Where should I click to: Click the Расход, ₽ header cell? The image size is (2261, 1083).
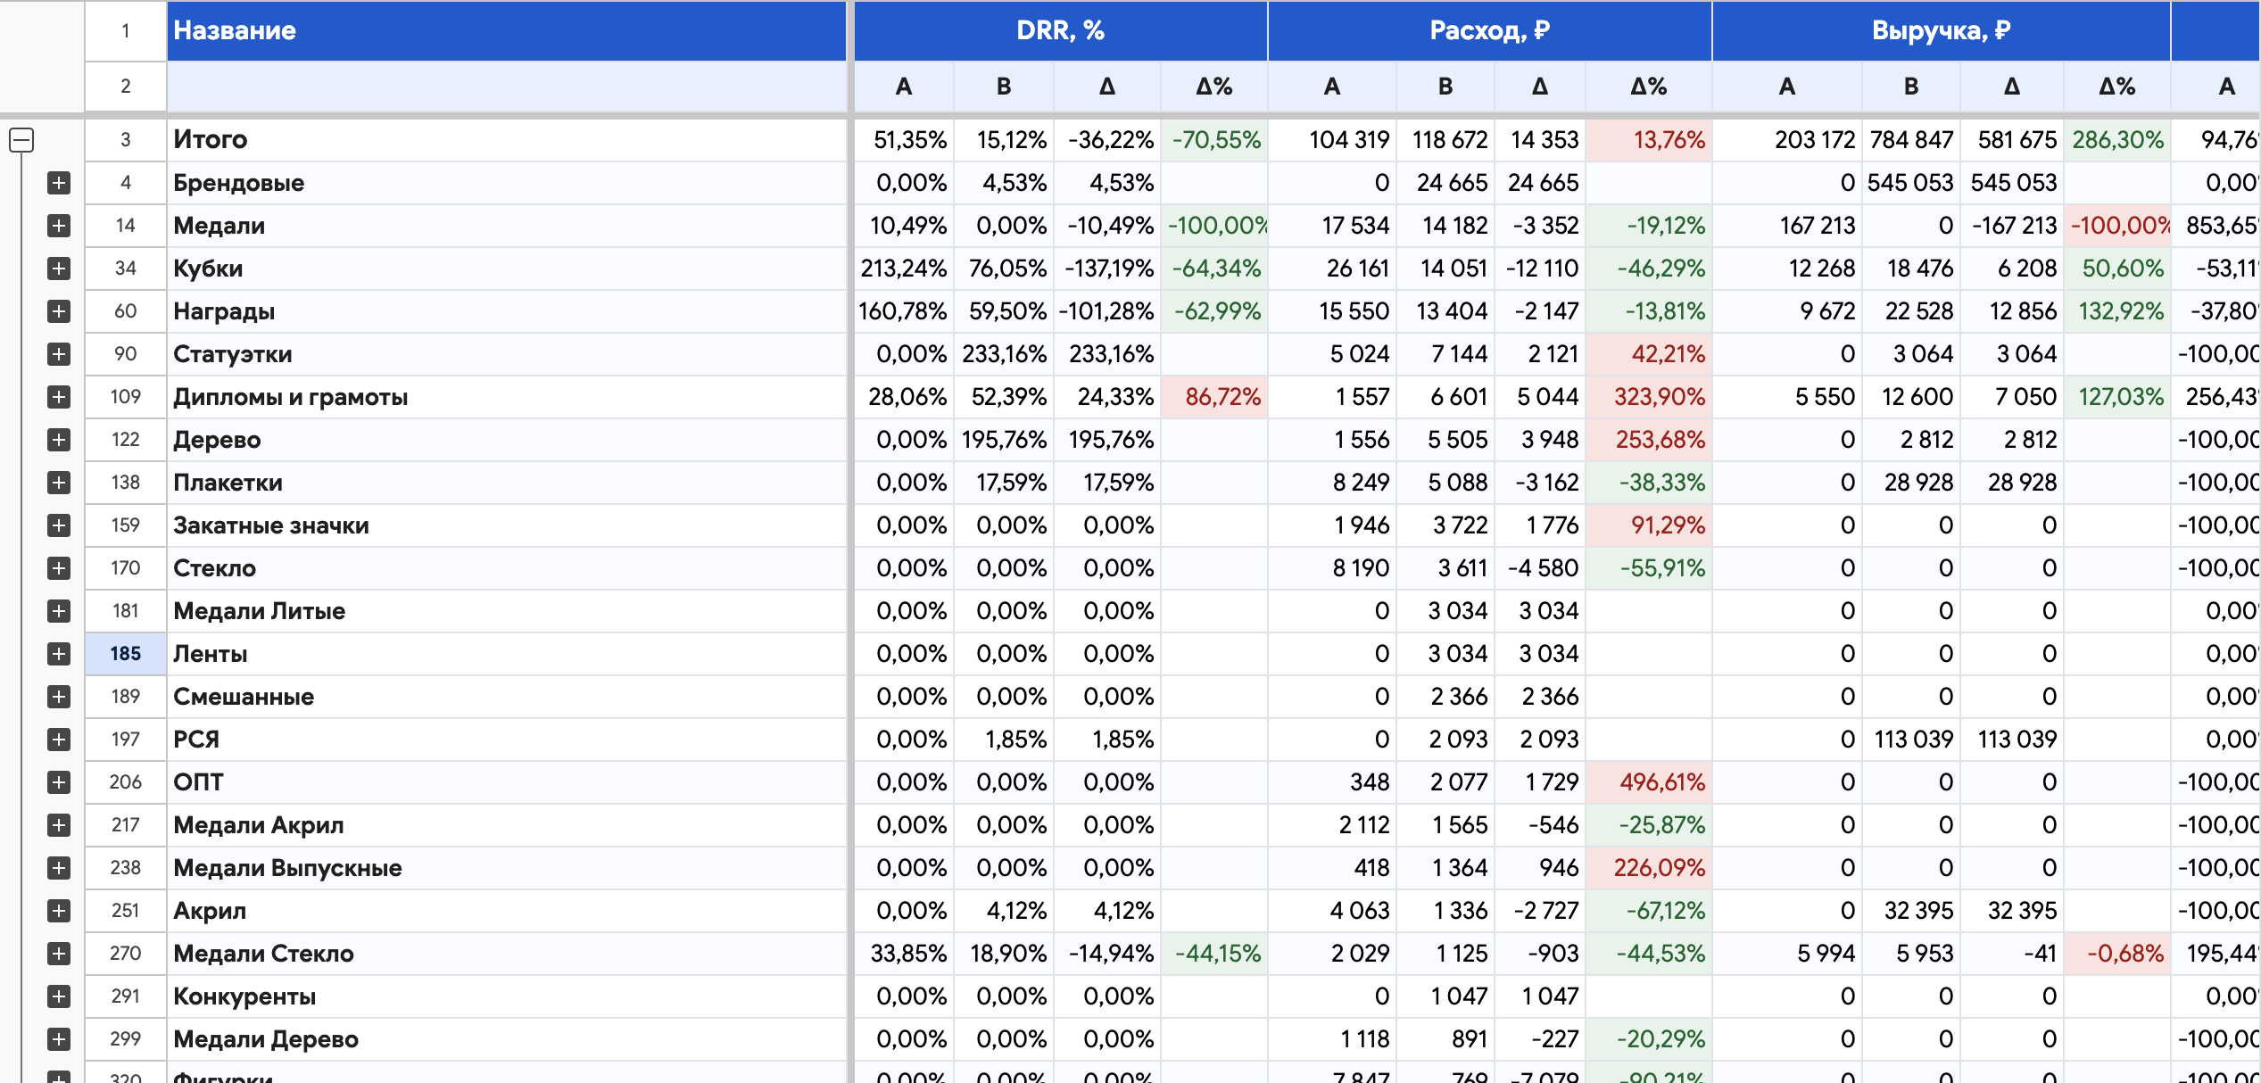(x=1490, y=30)
